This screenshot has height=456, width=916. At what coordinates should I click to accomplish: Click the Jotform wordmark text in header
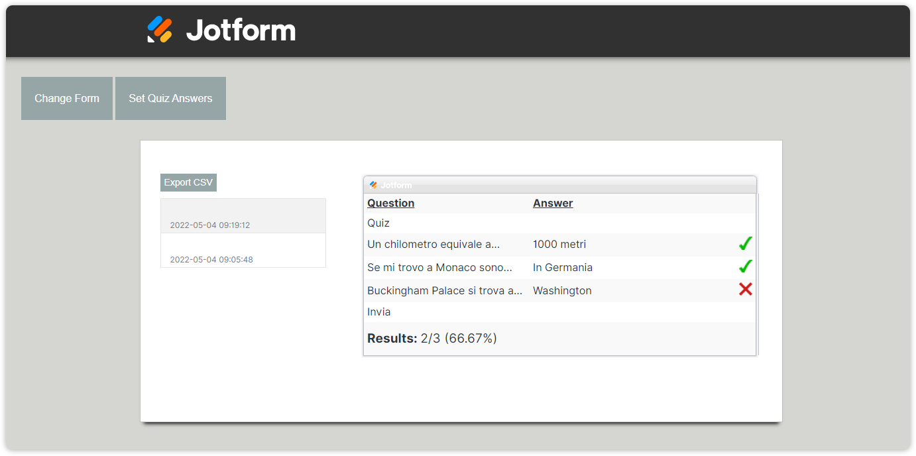click(241, 30)
